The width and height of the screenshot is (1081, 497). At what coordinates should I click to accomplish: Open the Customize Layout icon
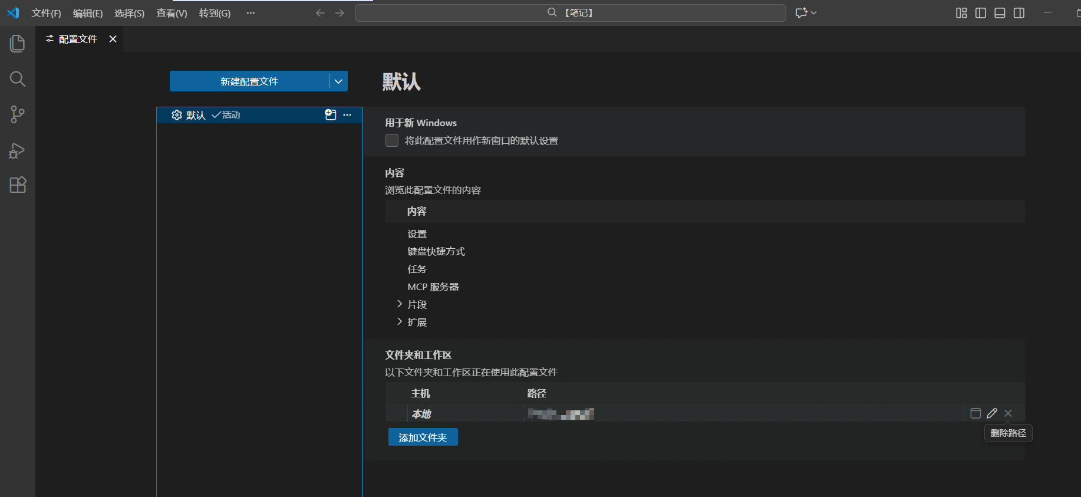click(x=961, y=13)
